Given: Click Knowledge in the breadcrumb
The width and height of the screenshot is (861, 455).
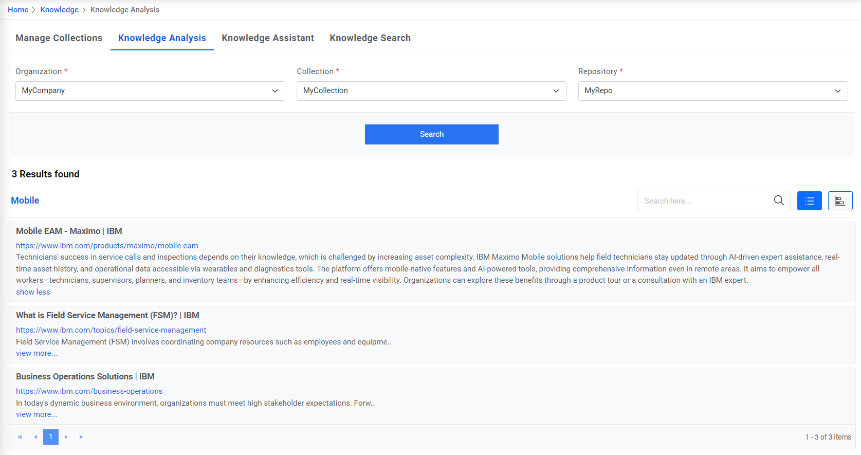Looking at the screenshot, I should point(60,10).
